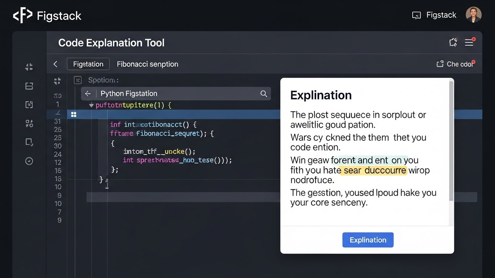Toggle the small boxed icon beside Spotiom
Viewport: 495px width, 278px height.
tap(77, 80)
